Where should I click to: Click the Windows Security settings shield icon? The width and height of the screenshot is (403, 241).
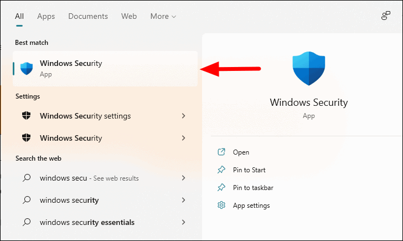pos(26,116)
